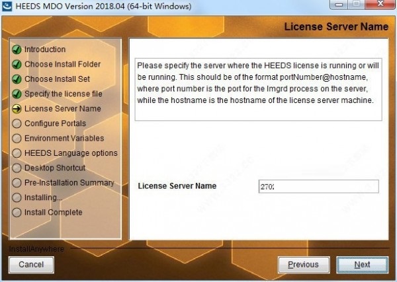397x282 pixels.
Task: Click the circle icon next to Environment Variables
Action: (17, 138)
